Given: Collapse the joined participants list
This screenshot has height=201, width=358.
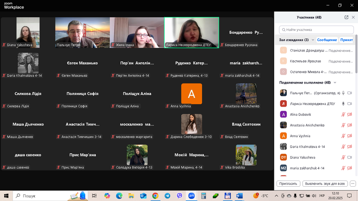Looking at the screenshot, I should point(335,83).
